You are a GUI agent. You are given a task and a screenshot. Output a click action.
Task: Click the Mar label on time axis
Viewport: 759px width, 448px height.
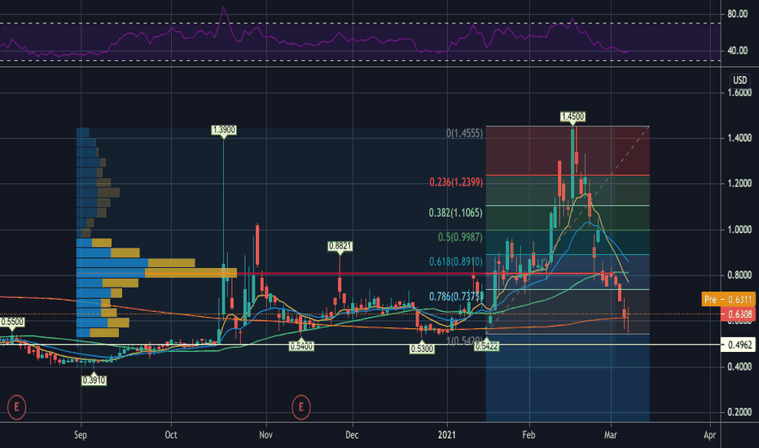tap(611, 435)
